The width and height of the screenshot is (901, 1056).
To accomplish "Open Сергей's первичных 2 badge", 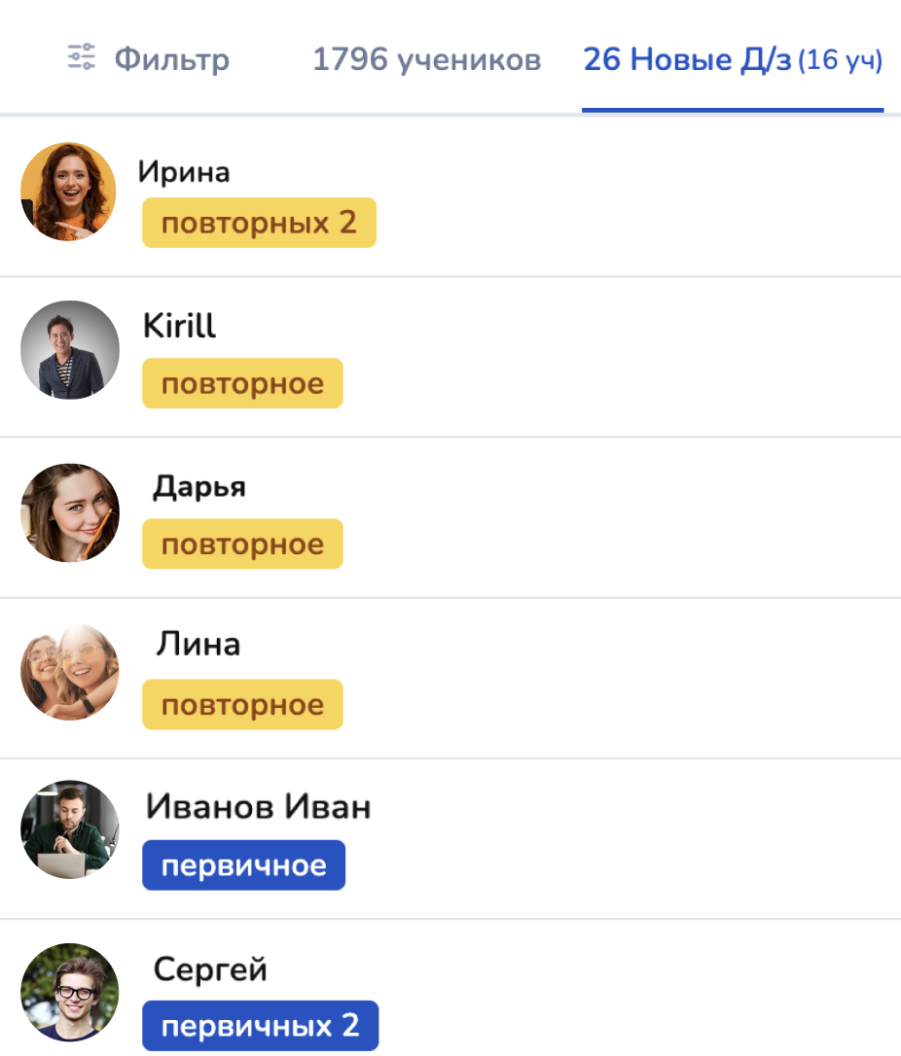I will [x=260, y=1025].
